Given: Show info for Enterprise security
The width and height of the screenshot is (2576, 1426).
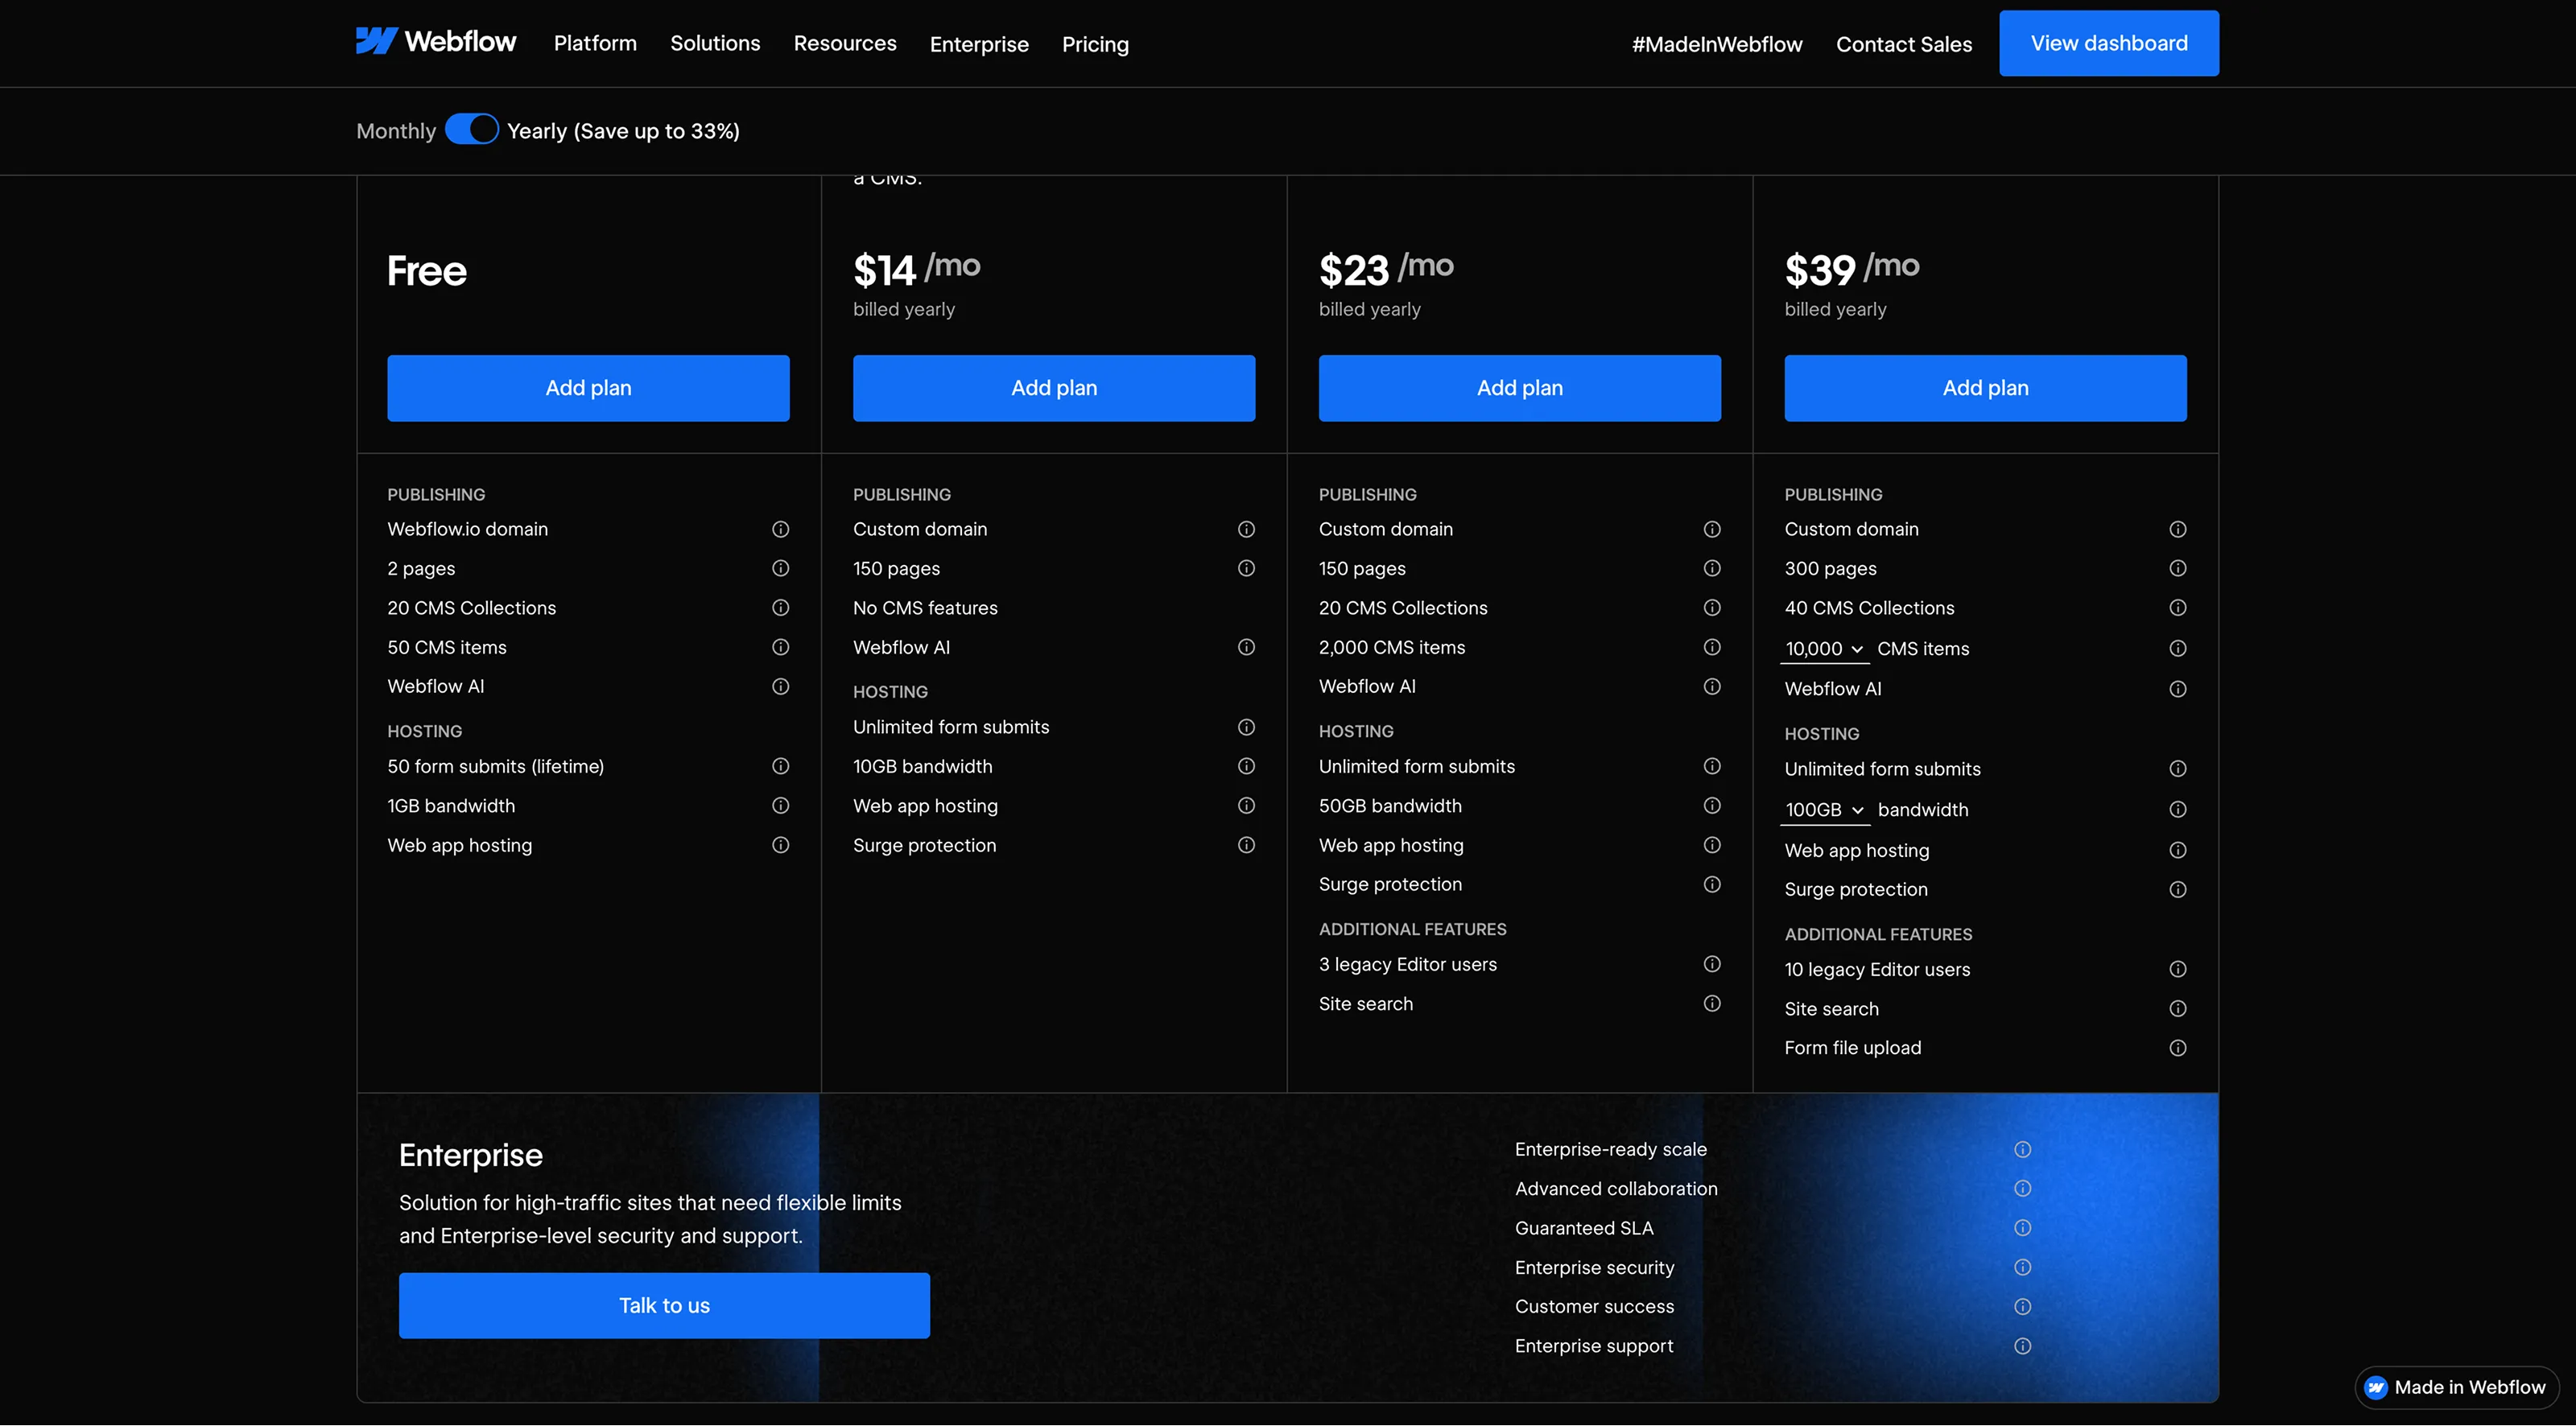Looking at the screenshot, I should tap(2023, 1268).
